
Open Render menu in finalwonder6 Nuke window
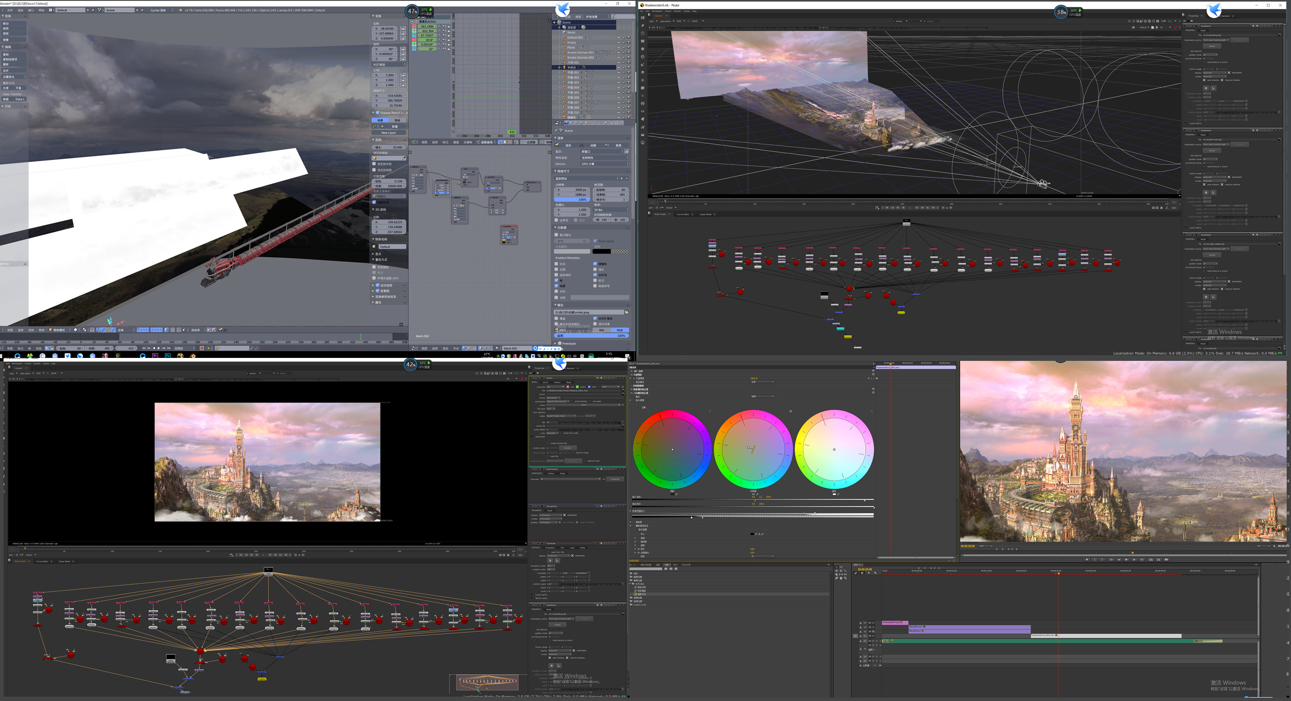click(x=677, y=11)
